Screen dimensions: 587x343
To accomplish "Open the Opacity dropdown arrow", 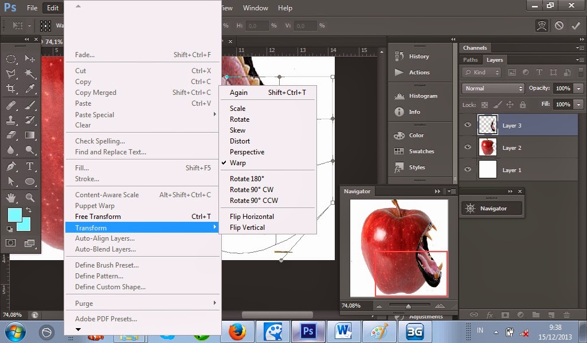I will click(578, 89).
